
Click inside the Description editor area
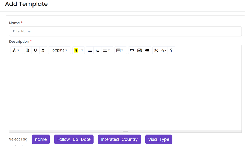[x=125, y=92]
